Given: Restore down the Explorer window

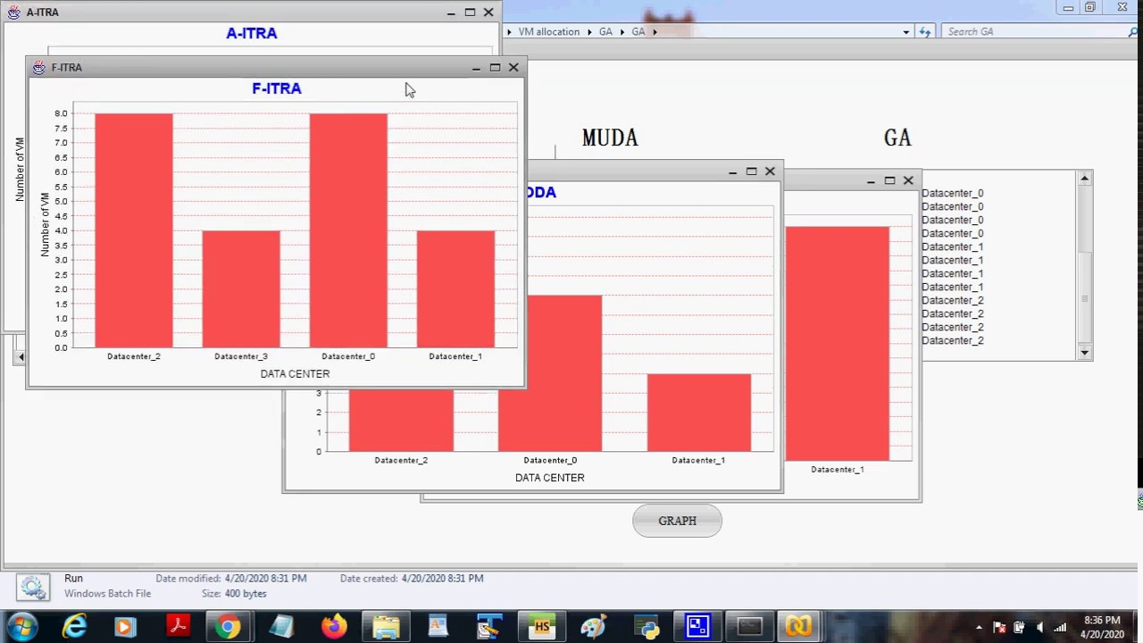Looking at the screenshot, I should [x=1090, y=7].
